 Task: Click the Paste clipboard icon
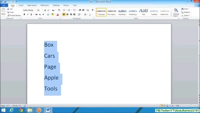3,10
